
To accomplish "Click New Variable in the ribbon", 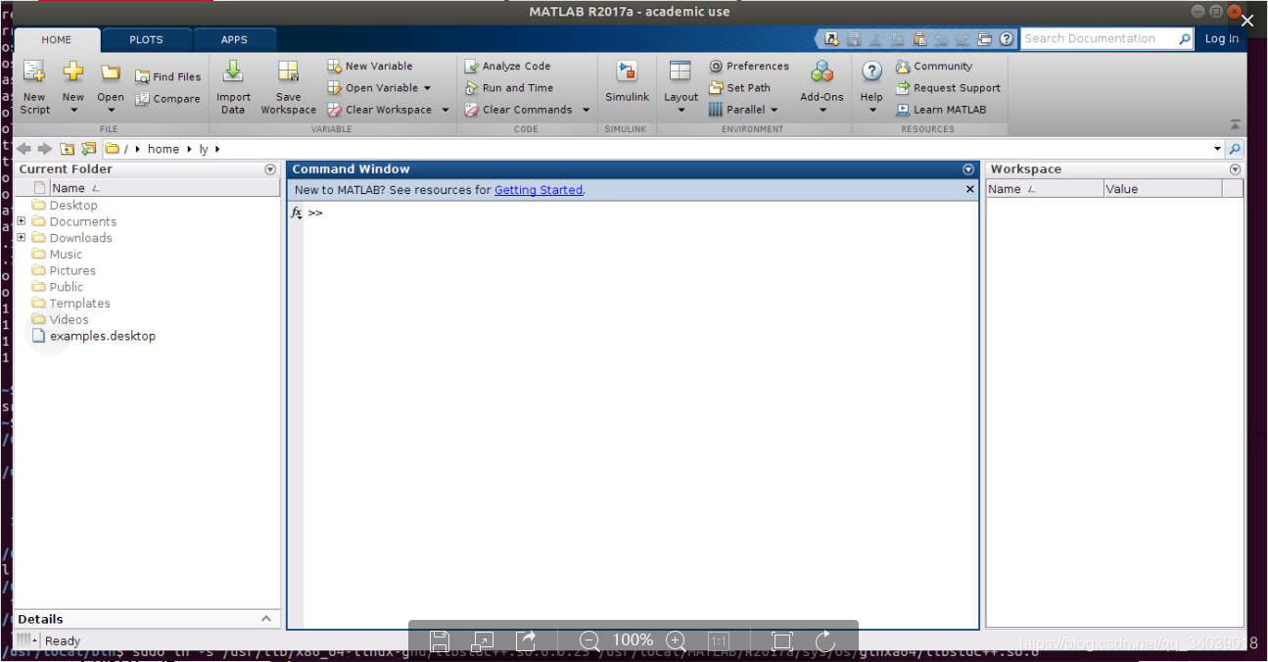I will (370, 67).
